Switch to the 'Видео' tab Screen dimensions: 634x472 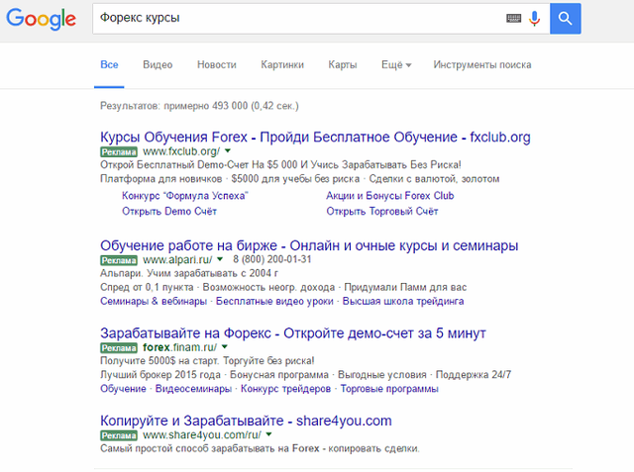(x=158, y=64)
